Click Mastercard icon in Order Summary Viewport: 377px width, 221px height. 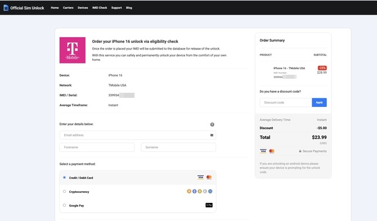pos(272,151)
